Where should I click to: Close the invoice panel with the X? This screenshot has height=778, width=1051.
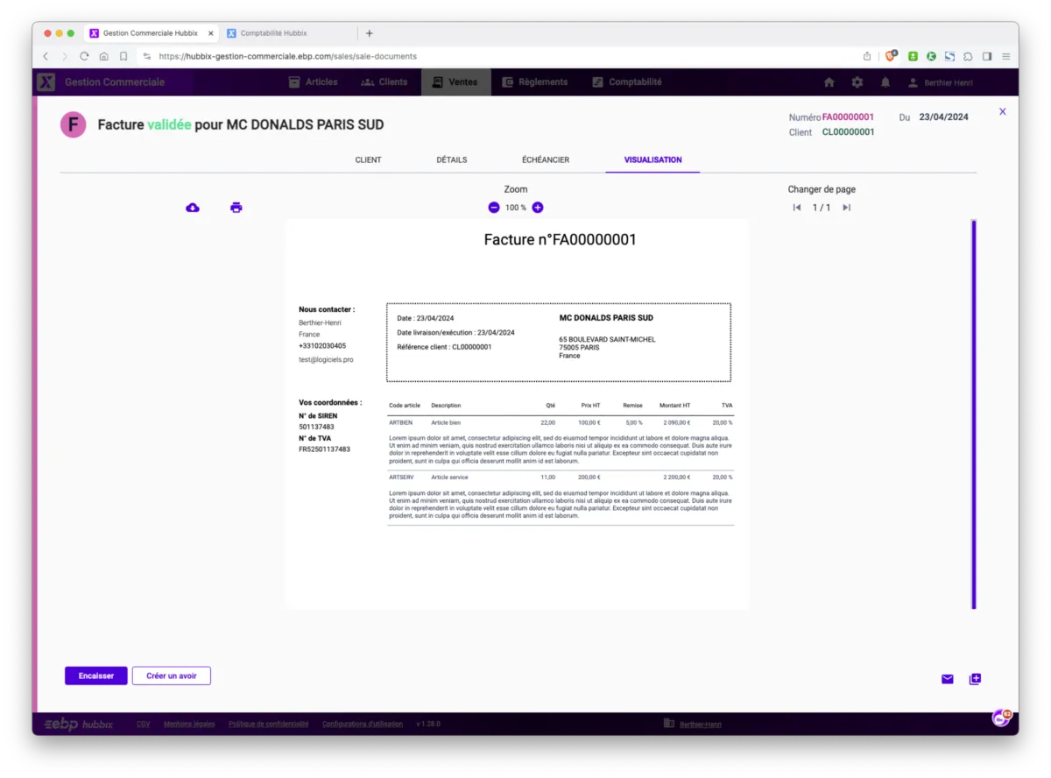[x=1003, y=111]
